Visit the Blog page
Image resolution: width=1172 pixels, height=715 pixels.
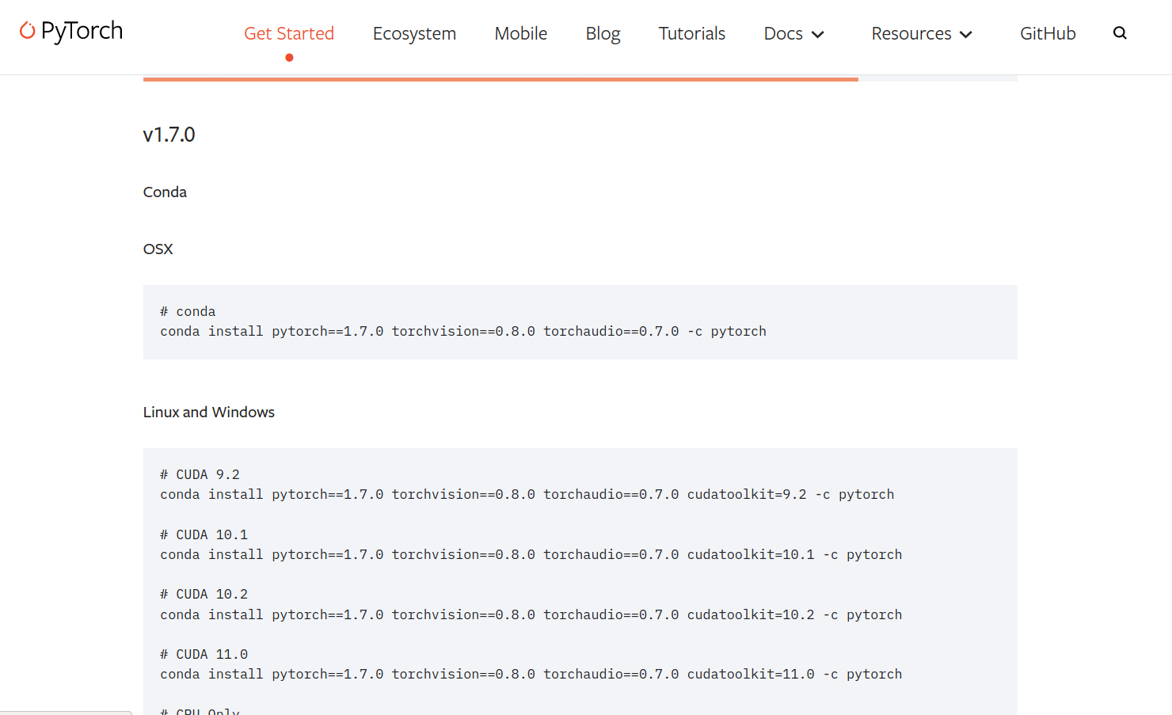tap(603, 33)
